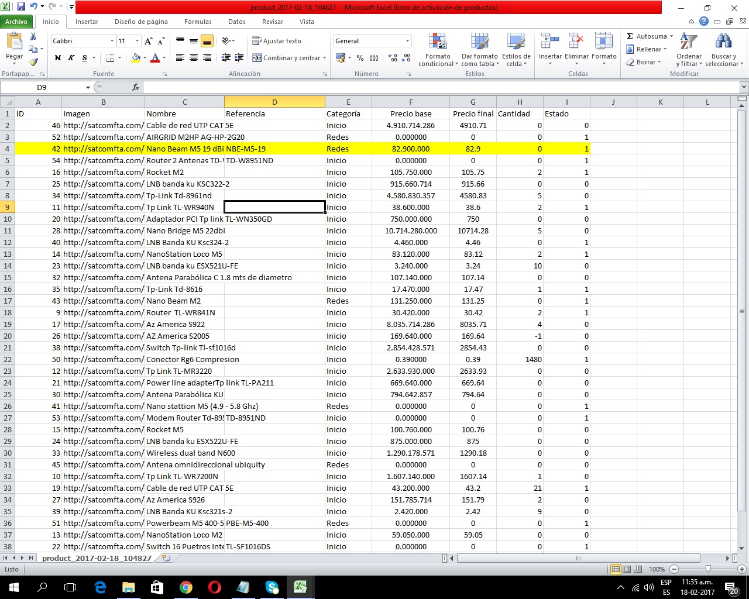Image resolution: width=749 pixels, height=599 pixels.
Task: Open the Borrar dropdown
Action: 644,62
